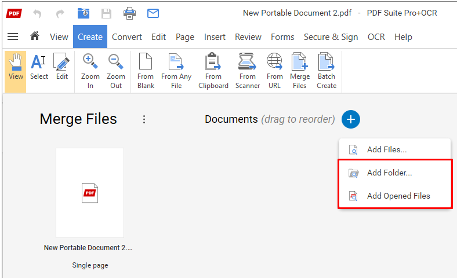The width and height of the screenshot is (457, 278).
Task: Save the document with the floppy disk icon
Action: pyautogui.click(x=106, y=13)
